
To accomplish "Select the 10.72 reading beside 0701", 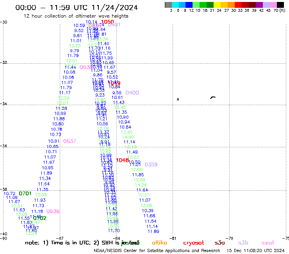I will 10,193.
